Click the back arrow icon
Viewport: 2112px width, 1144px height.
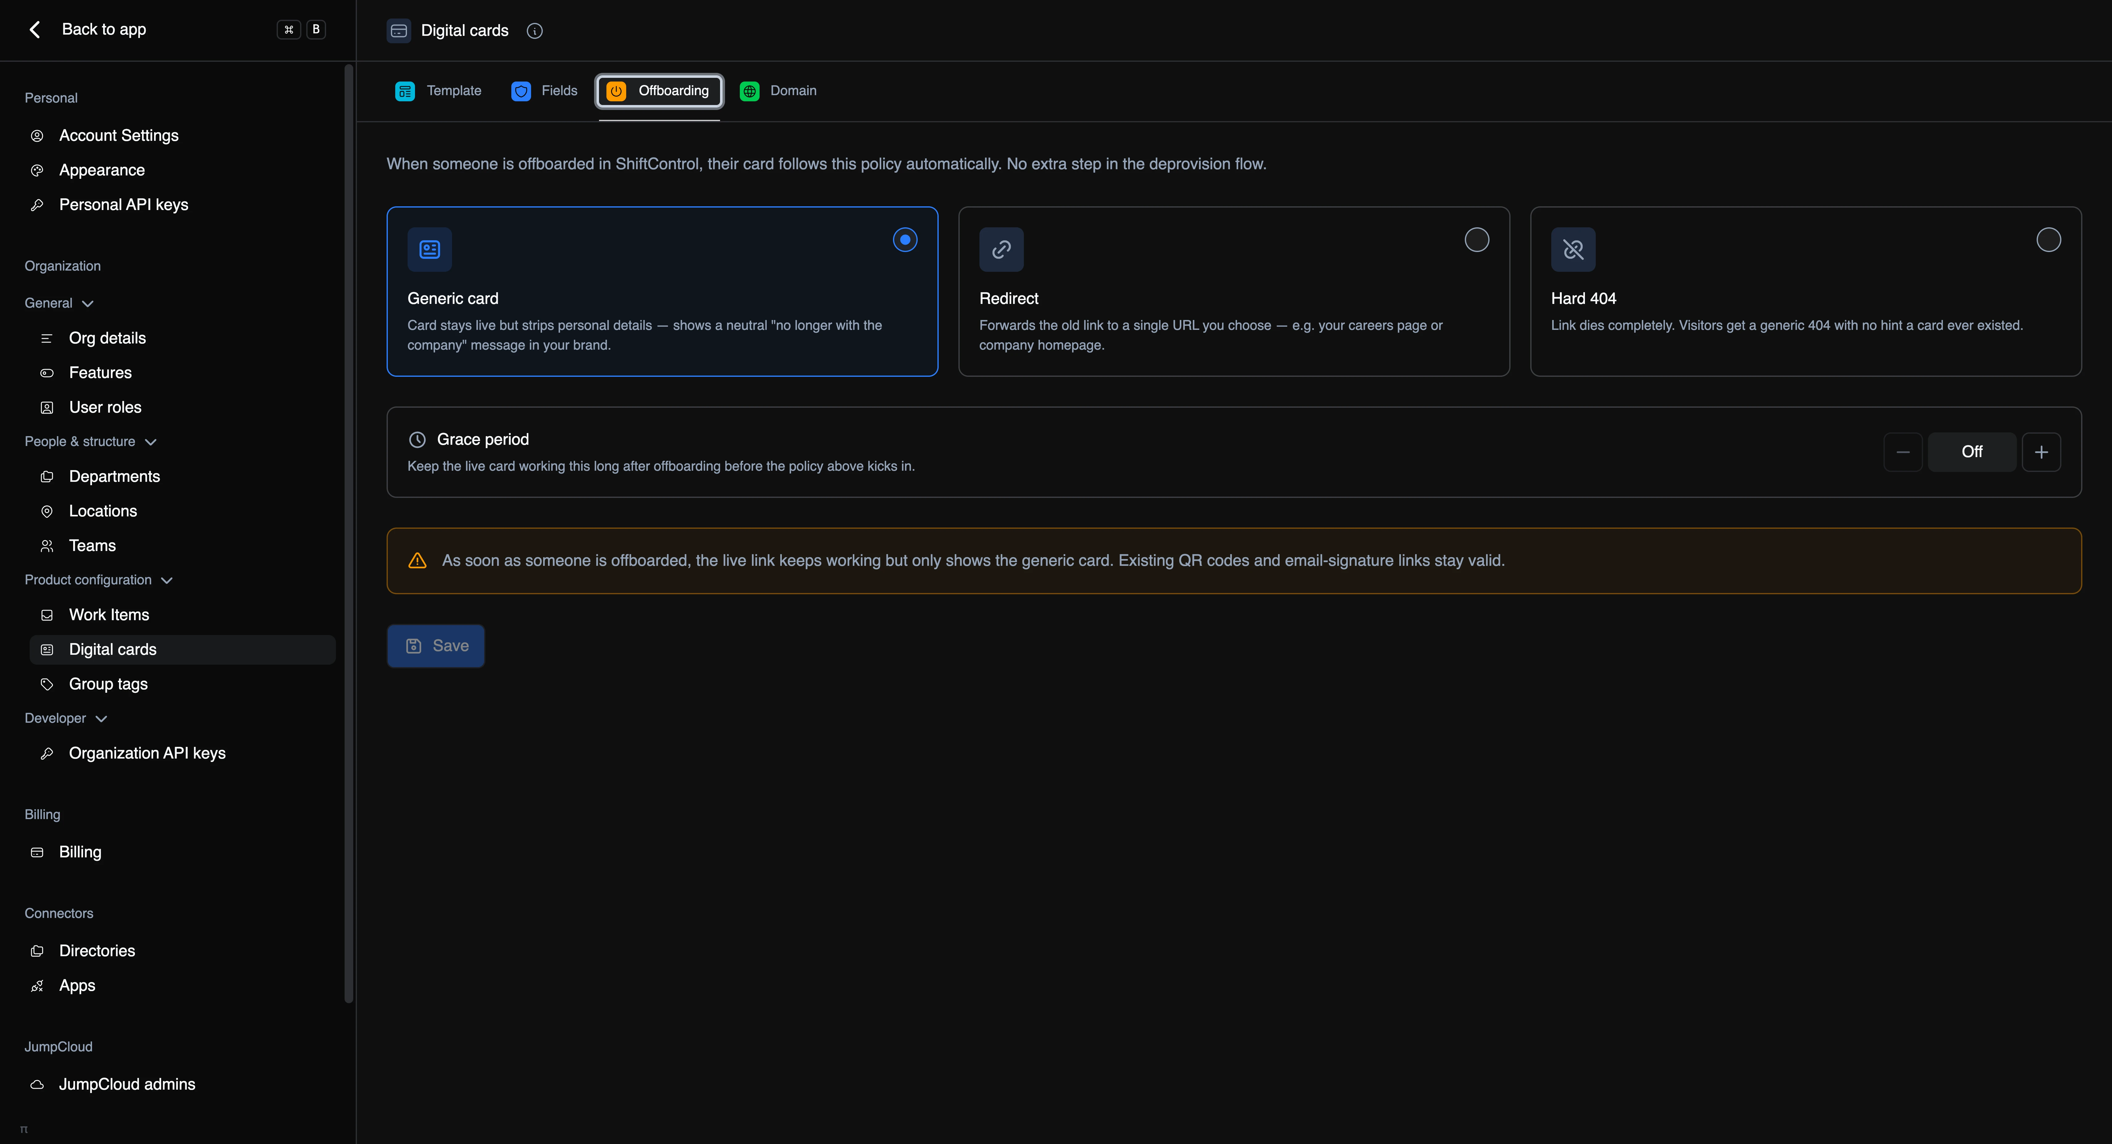pos(35,30)
